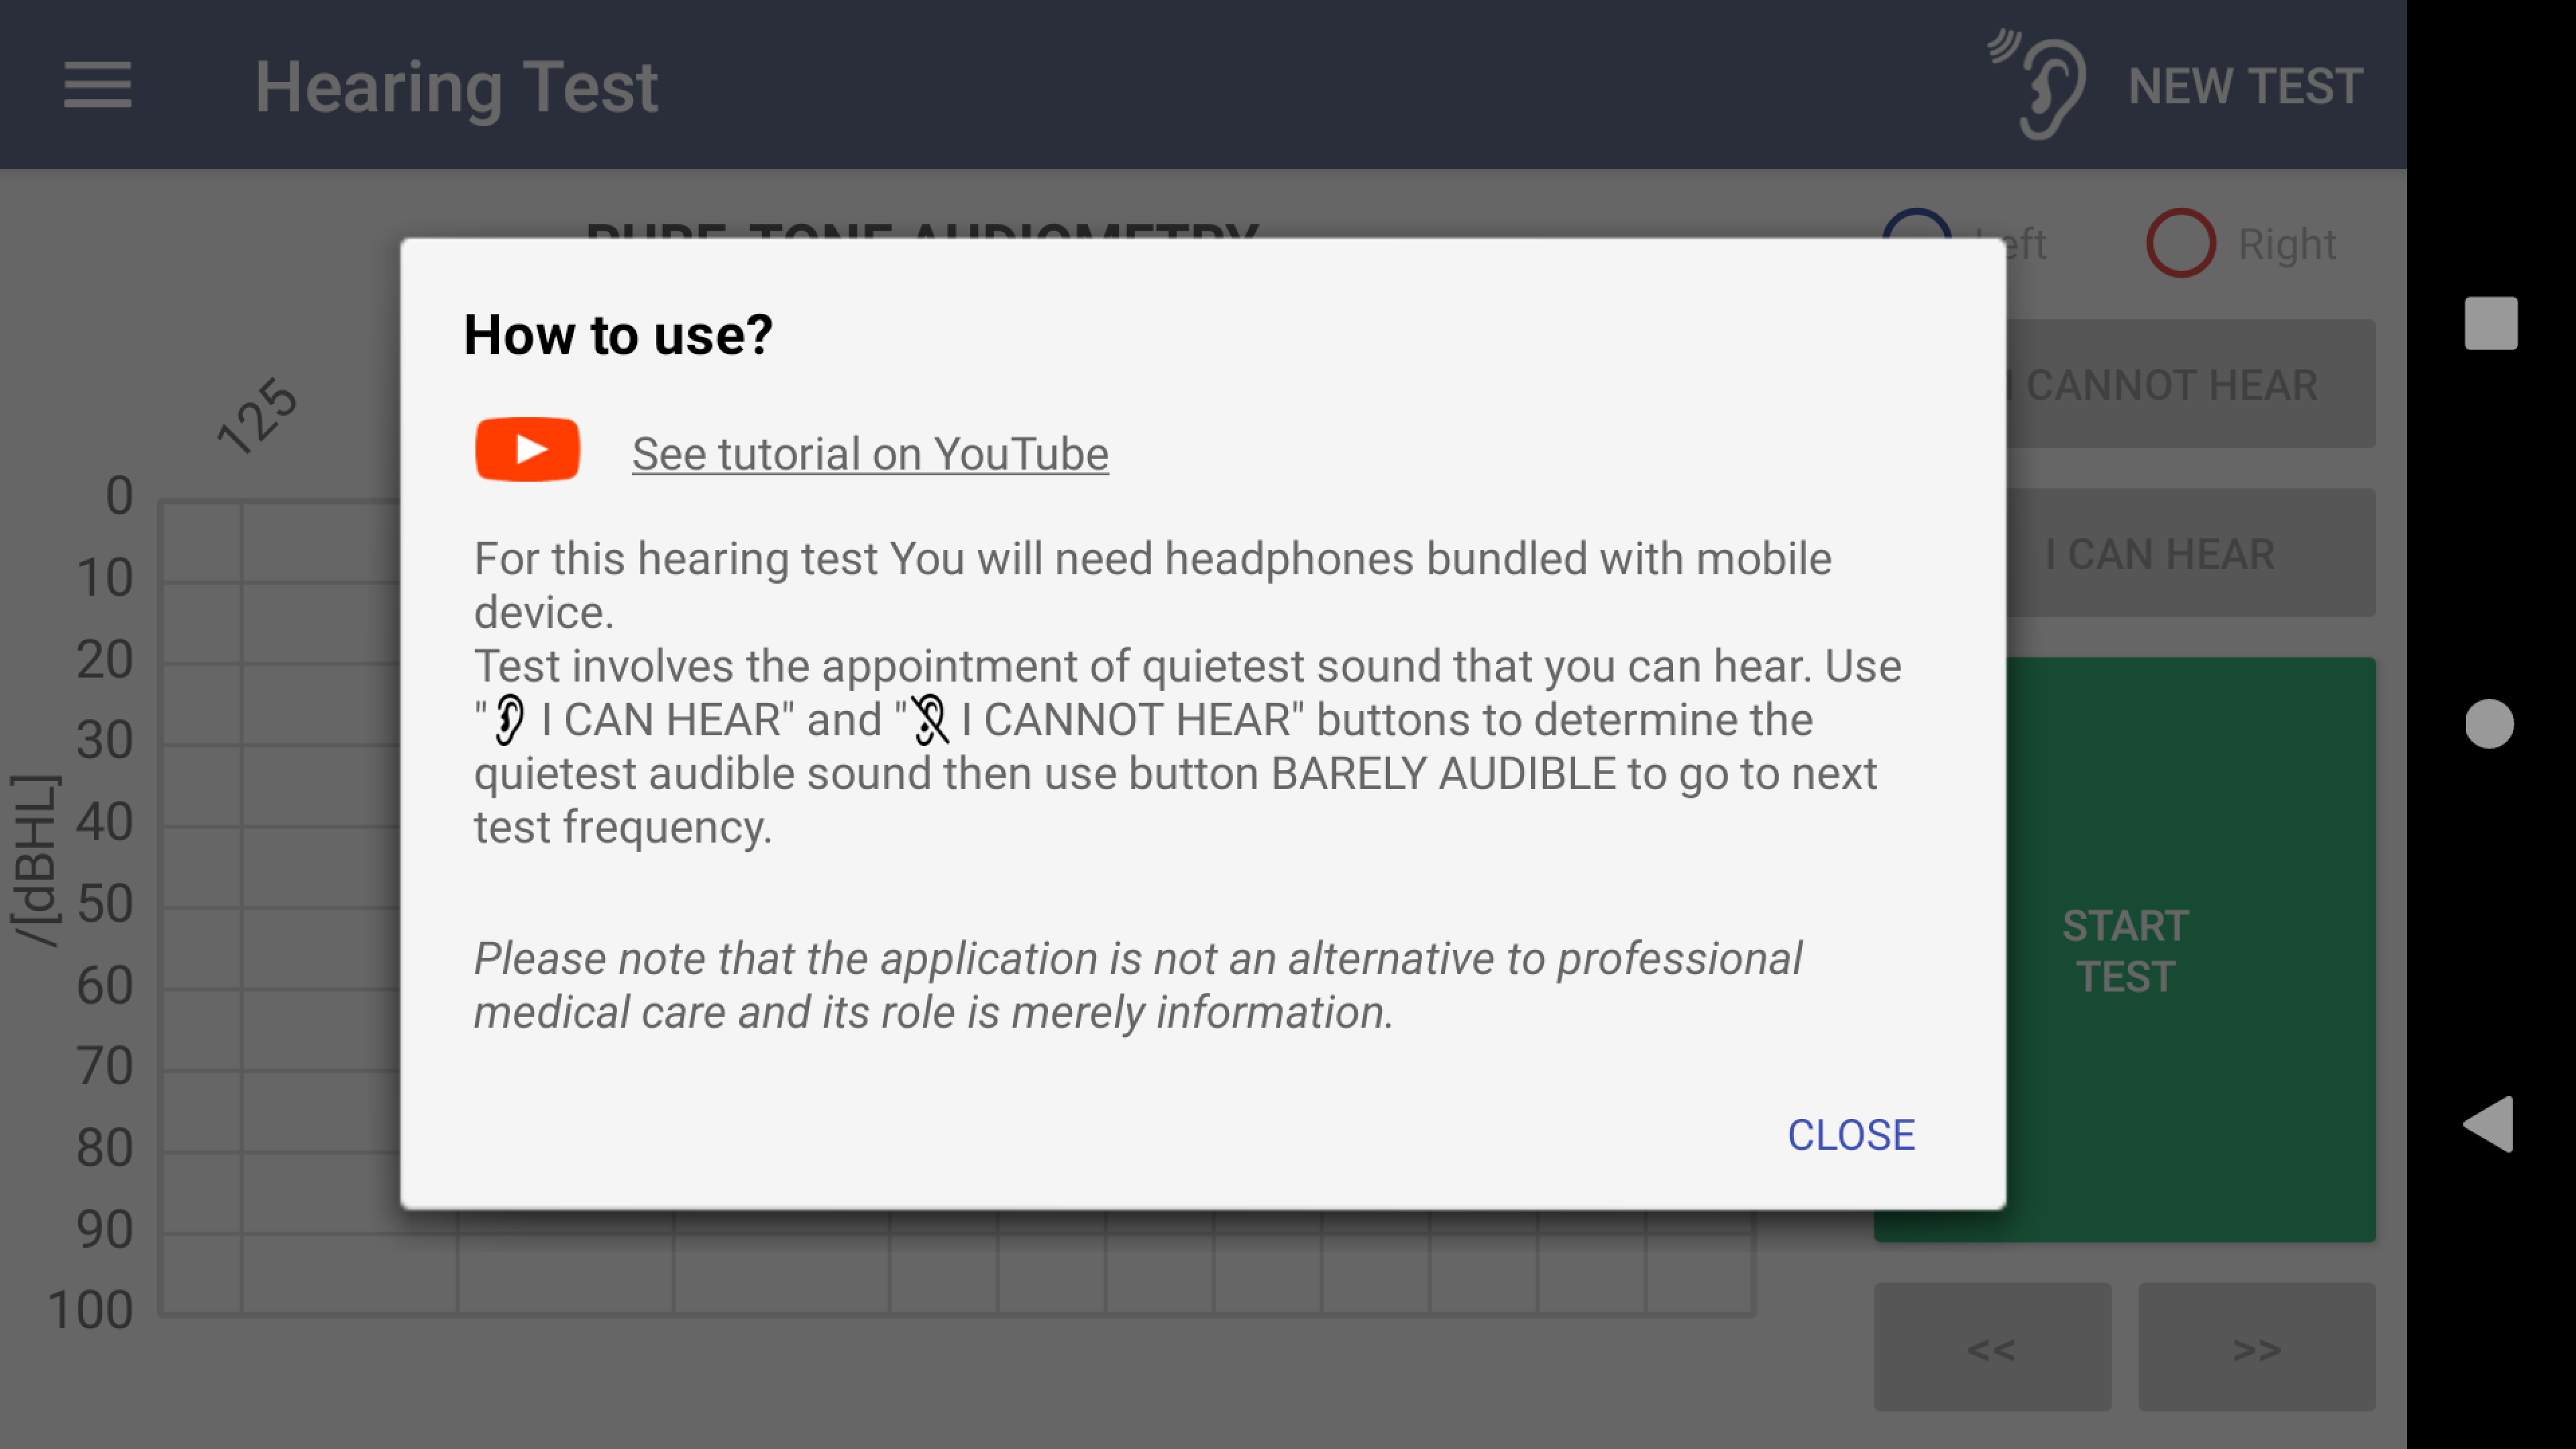Tap the NEW TEST label in header
Image resolution: width=2576 pixels, height=1449 pixels.
[x=2245, y=86]
